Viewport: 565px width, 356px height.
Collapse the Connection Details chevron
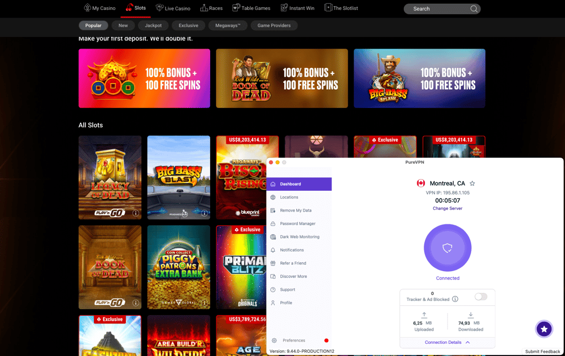tap(468, 342)
